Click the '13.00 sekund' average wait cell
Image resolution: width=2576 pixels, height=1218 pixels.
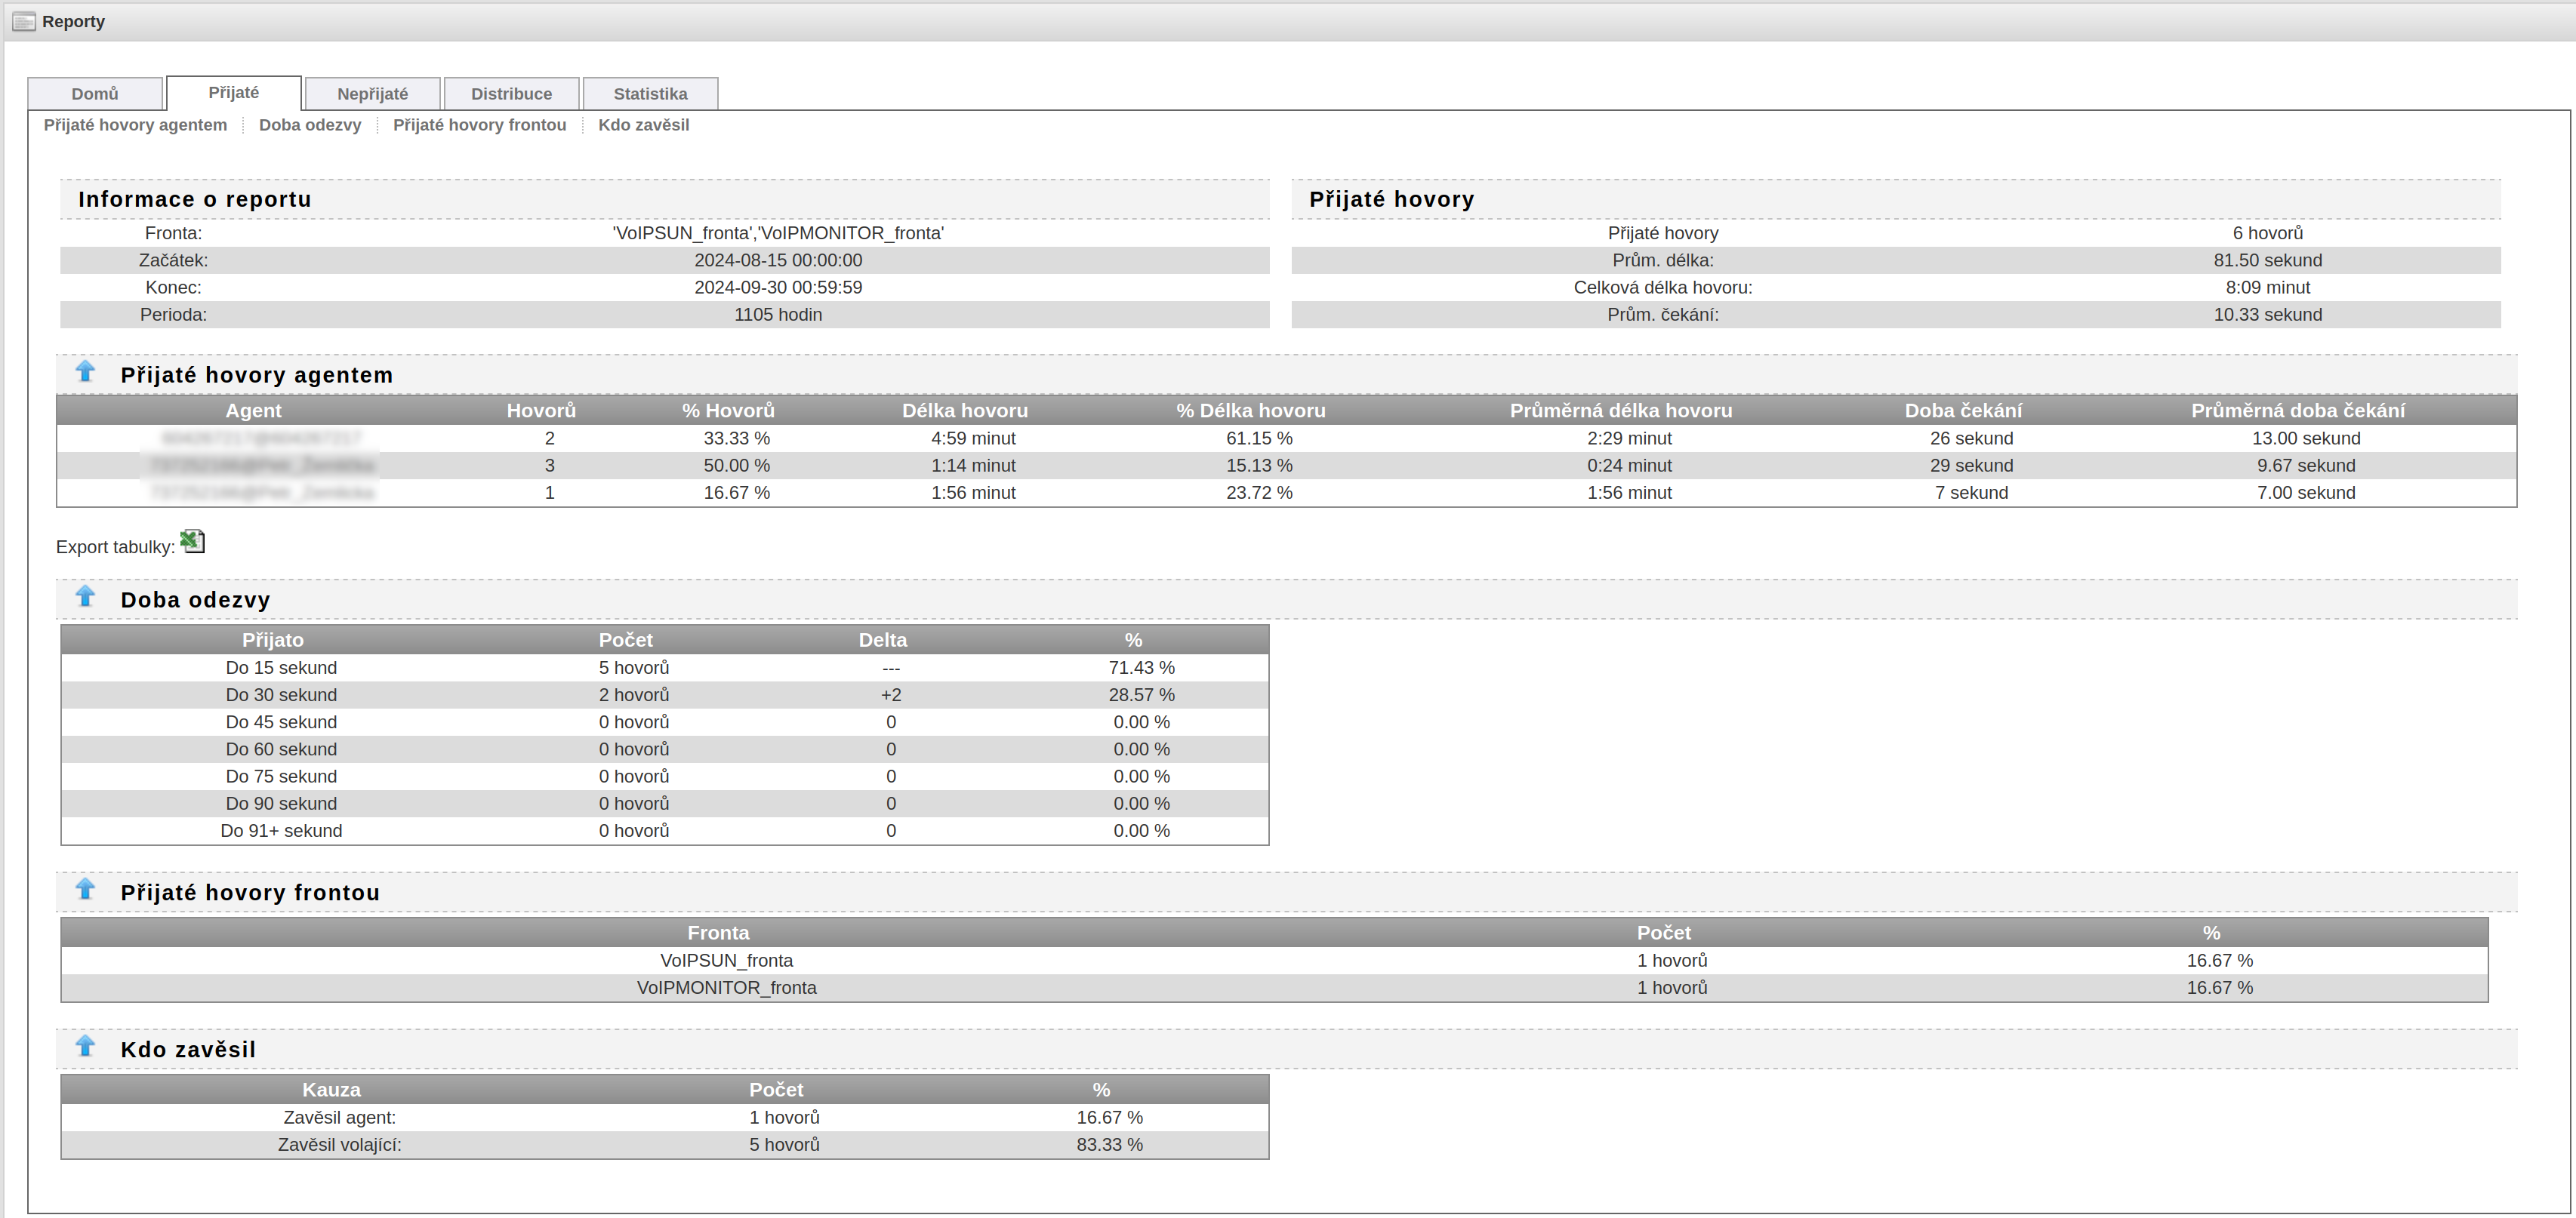click(2306, 438)
